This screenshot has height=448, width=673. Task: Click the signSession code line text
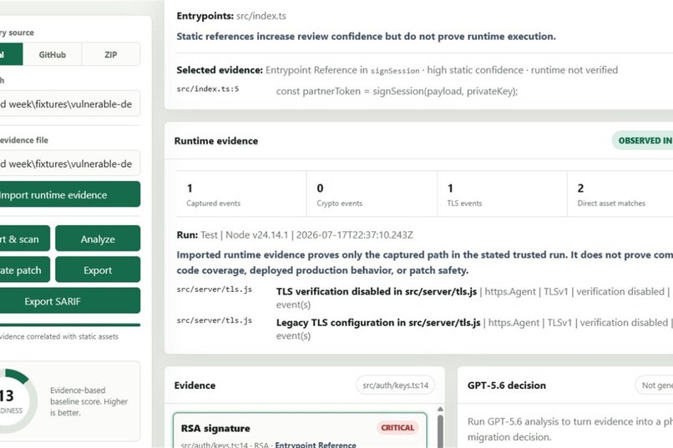pyautogui.click(x=397, y=91)
